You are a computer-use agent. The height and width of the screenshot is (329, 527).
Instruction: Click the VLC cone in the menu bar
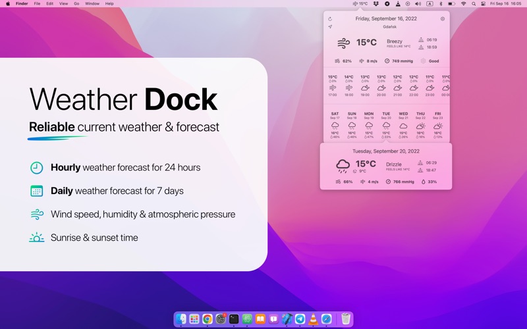[x=398, y=4]
